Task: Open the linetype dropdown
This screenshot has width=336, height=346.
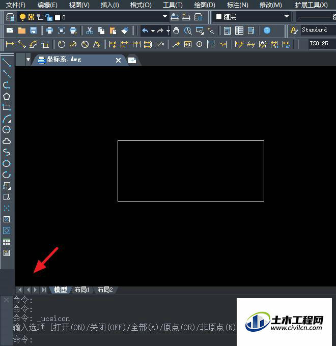Action: coord(316,17)
